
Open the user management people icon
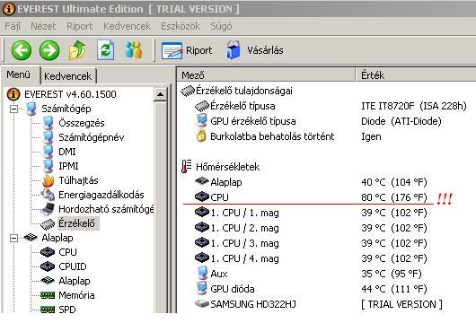tap(134, 50)
